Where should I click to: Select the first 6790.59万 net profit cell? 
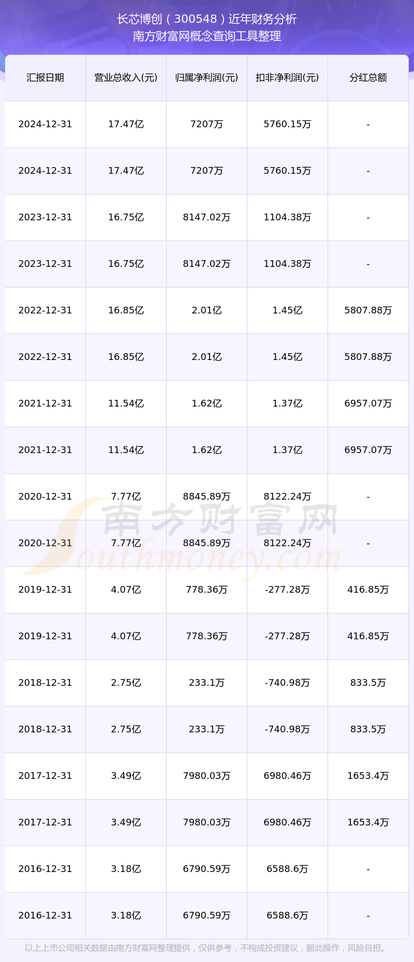(206, 869)
